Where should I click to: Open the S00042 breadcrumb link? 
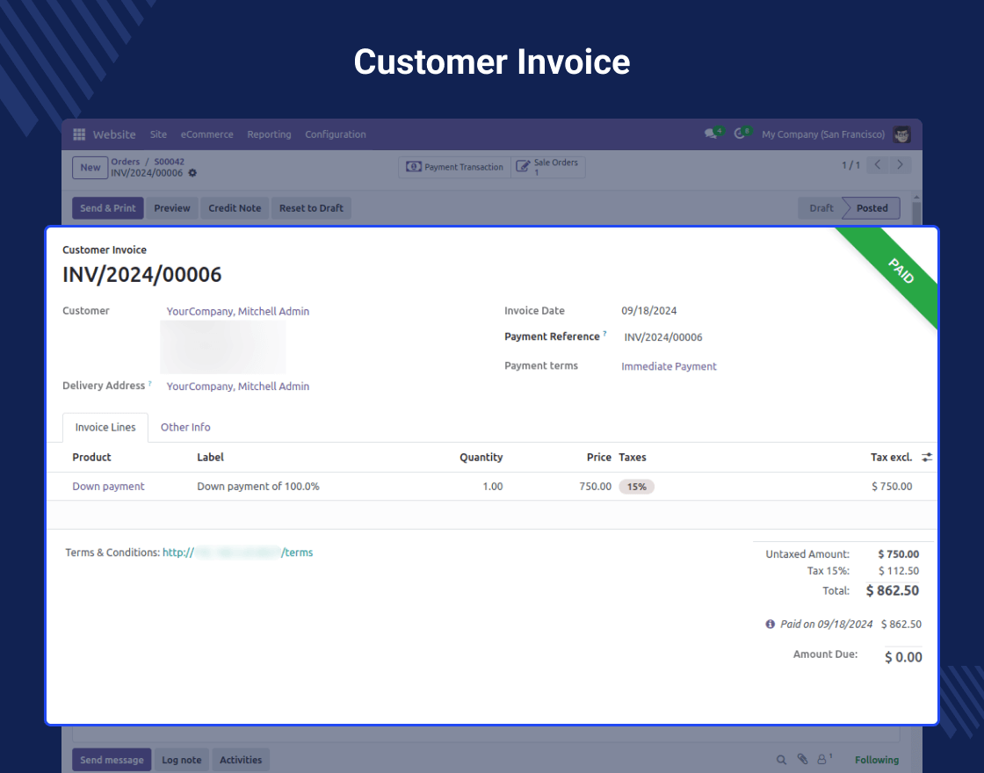tap(170, 162)
